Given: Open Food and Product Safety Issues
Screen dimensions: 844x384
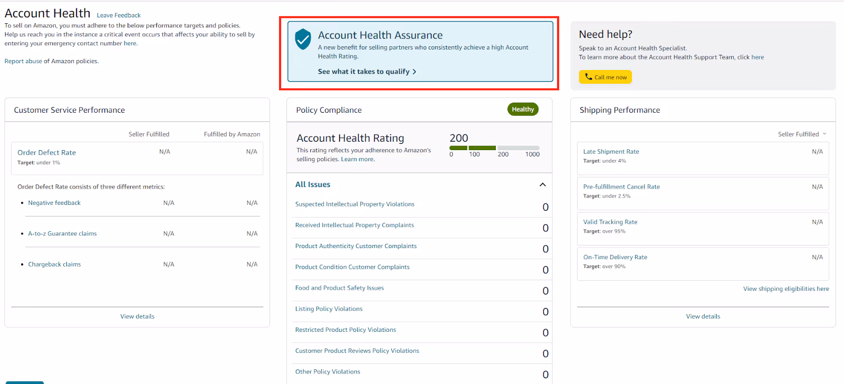Looking at the screenshot, I should tap(339, 288).
